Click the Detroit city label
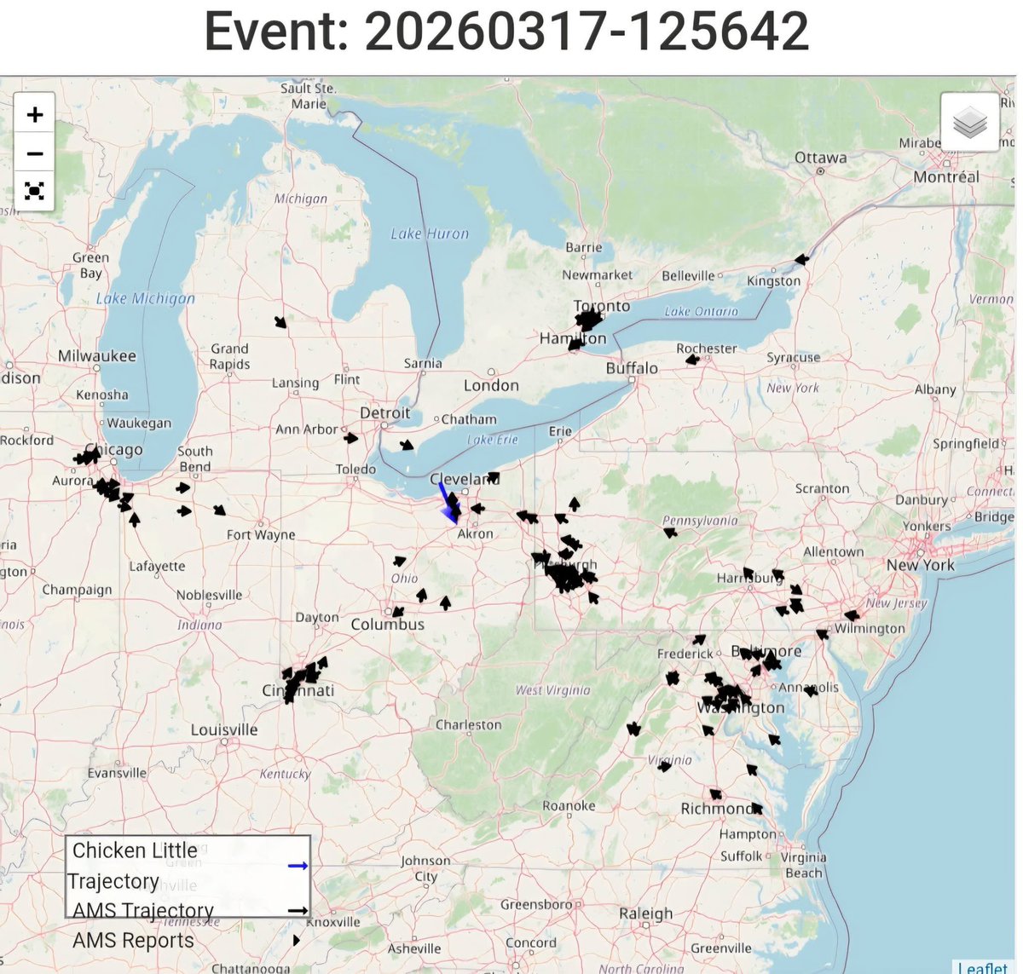The image size is (1023, 974). pyautogui.click(x=385, y=412)
